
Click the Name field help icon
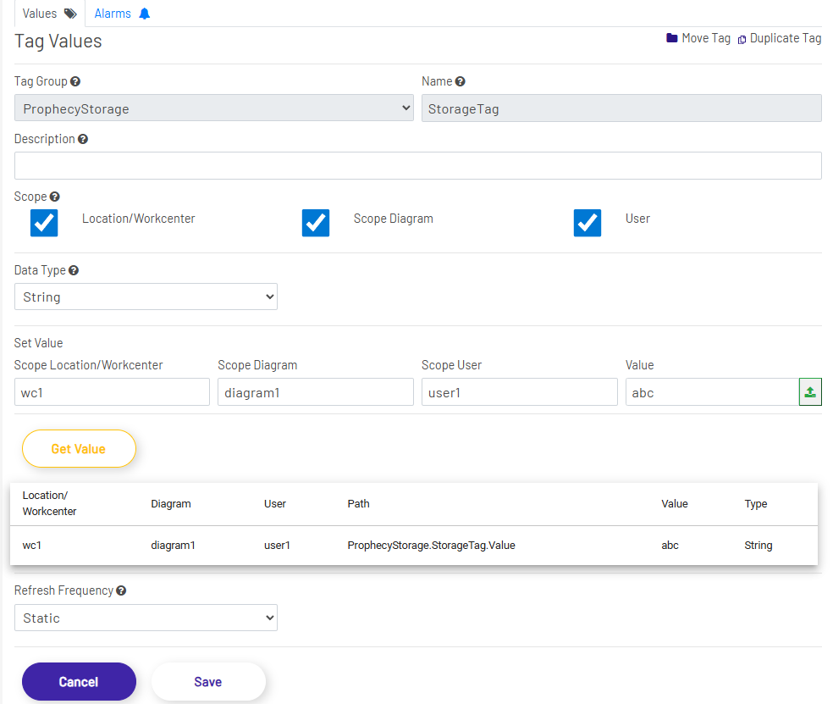click(460, 82)
